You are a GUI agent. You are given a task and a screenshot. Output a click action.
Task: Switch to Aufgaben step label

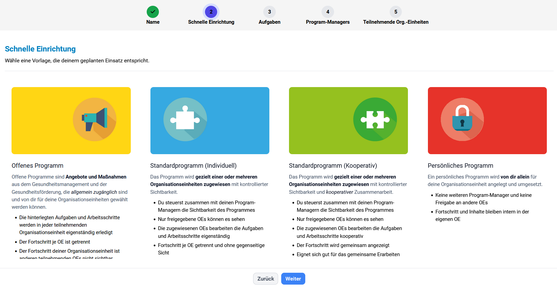click(x=269, y=22)
